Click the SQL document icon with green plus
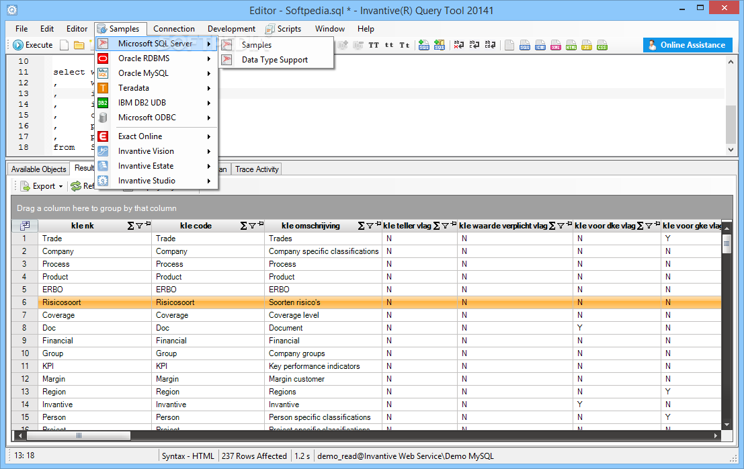744x469 pixels. pos(424,45)
